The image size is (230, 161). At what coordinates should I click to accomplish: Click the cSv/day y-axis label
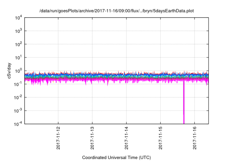[9, 71]
